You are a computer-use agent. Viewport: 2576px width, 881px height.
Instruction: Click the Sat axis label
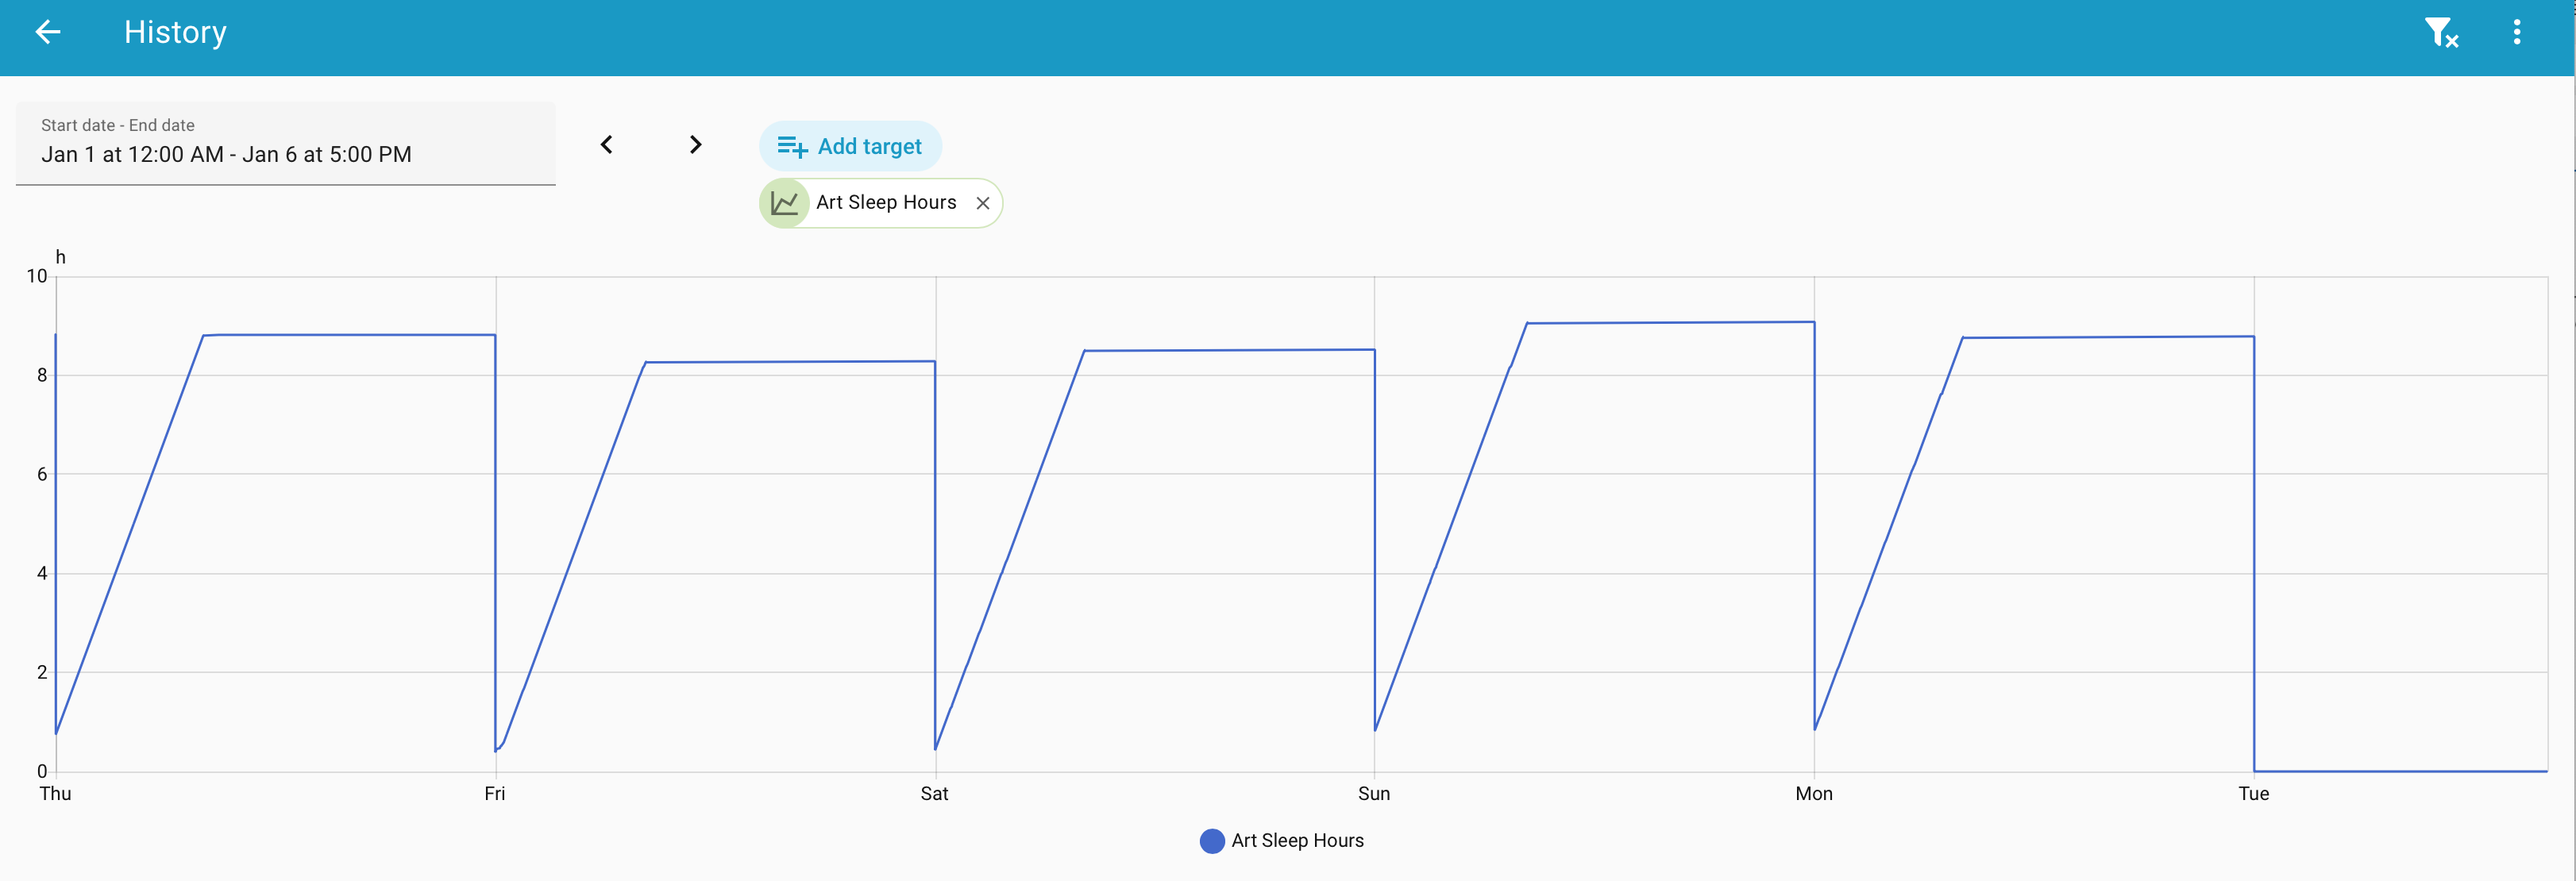coord(934,794)
